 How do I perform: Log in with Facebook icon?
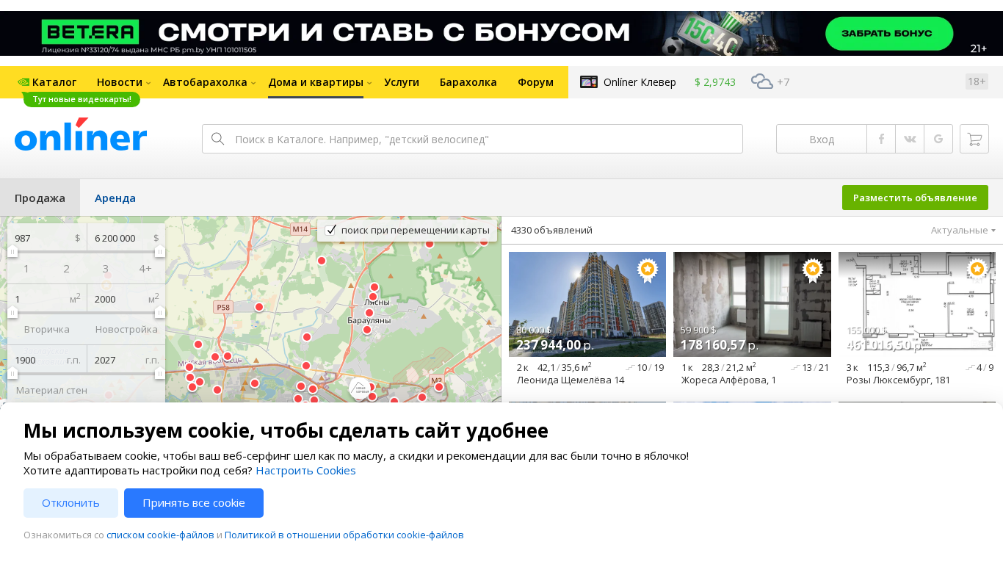[881, 139]
